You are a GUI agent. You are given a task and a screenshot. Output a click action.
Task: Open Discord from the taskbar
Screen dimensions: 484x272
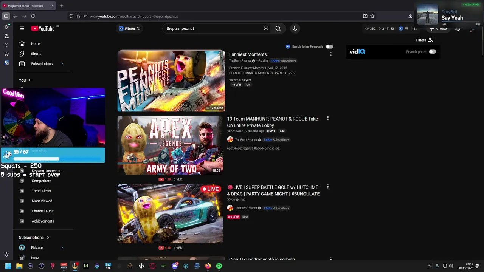tap(175, 266)
